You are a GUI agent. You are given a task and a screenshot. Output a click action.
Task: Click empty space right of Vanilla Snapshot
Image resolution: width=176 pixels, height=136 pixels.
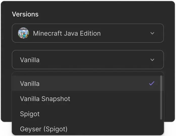pos(114,99)
